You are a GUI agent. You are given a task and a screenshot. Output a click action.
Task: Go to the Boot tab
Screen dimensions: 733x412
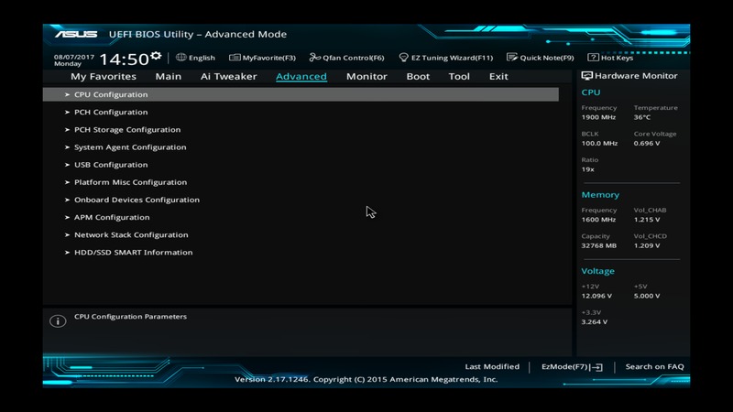coord(418,77)
